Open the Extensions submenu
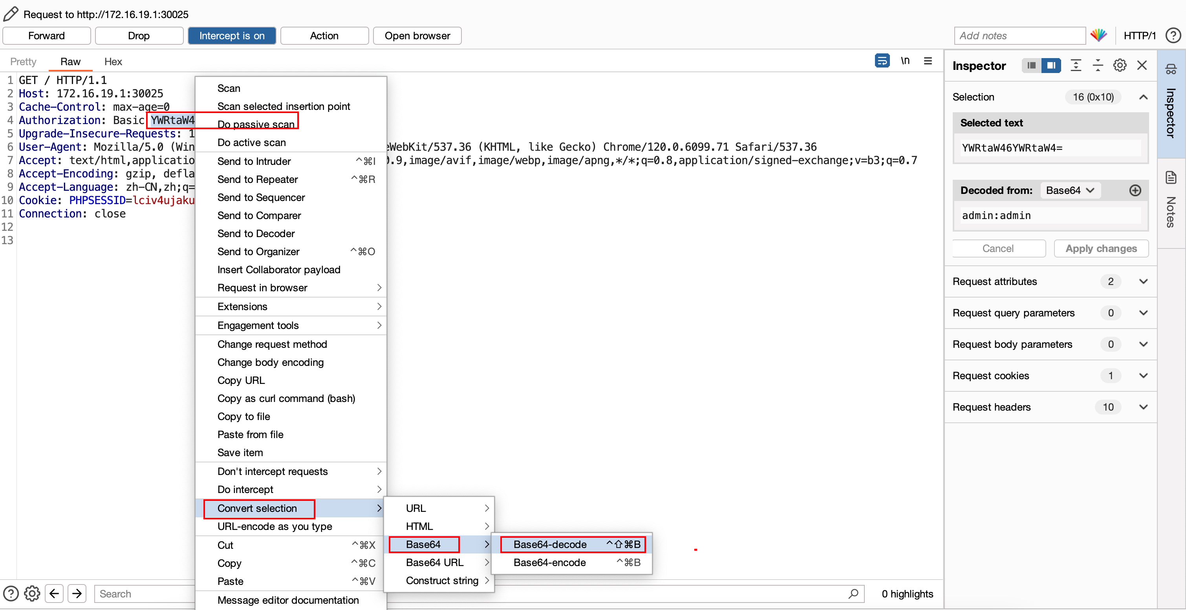 tap(291, 307)
